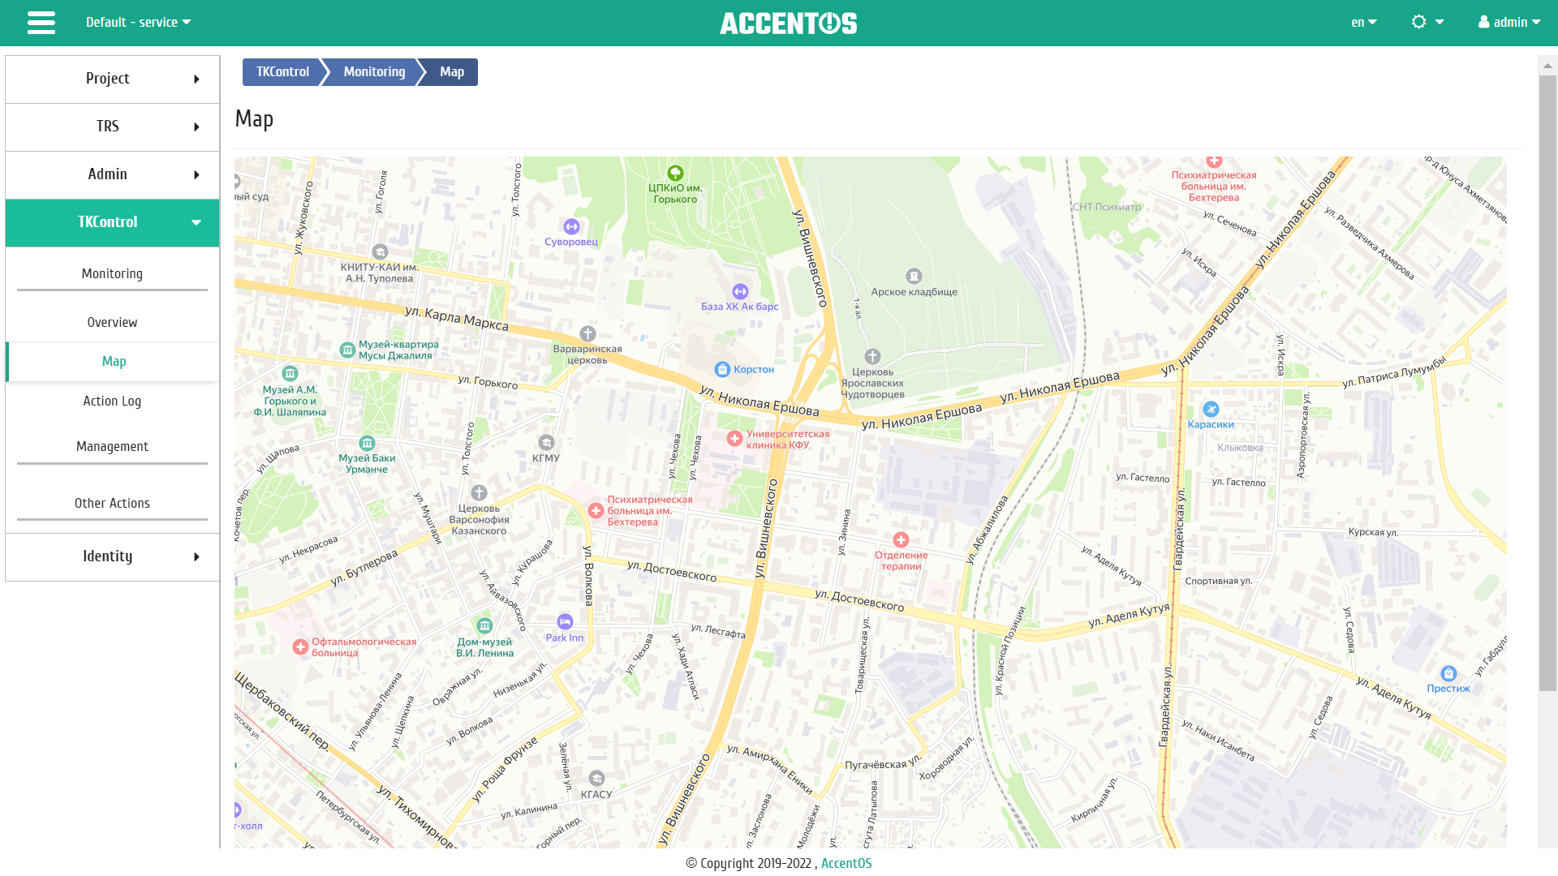
Task: Expand the Project sidebar section
Action: coord(112,79)
